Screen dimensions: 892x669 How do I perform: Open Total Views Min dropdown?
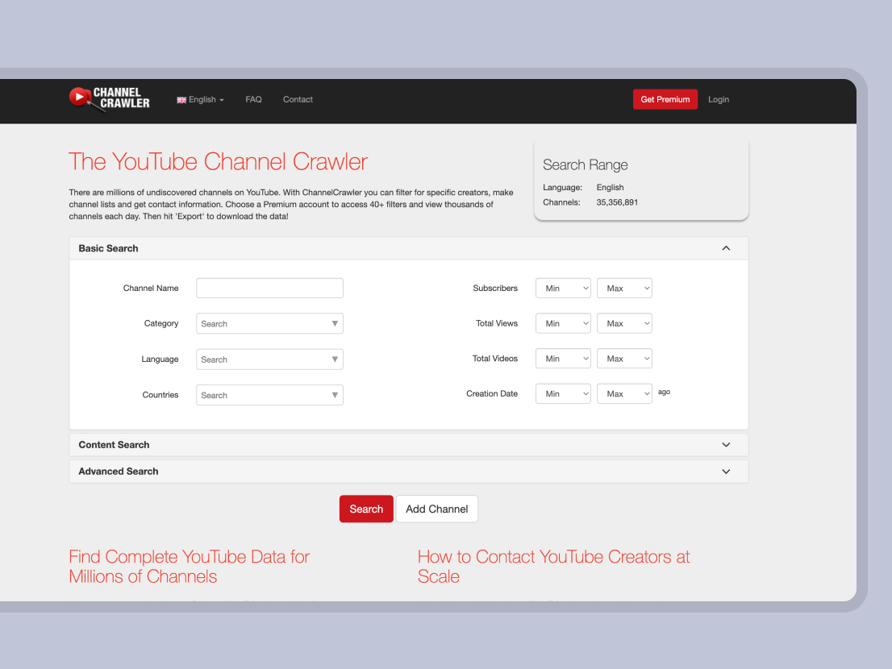(x=563, y=323)
